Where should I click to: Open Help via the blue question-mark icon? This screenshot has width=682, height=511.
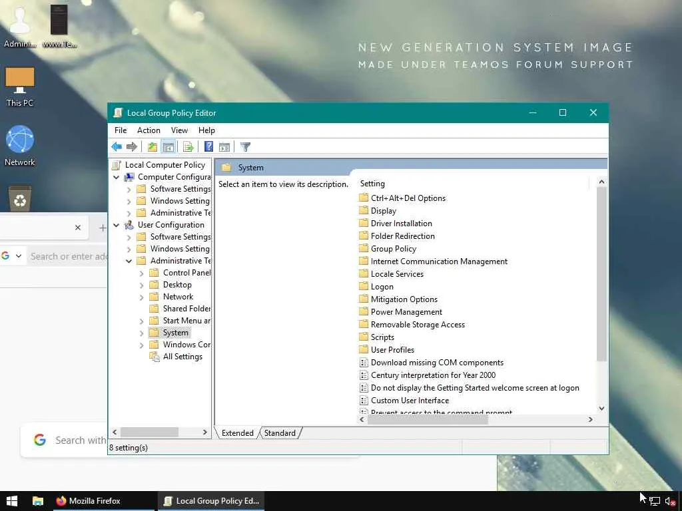pos(208,147)
